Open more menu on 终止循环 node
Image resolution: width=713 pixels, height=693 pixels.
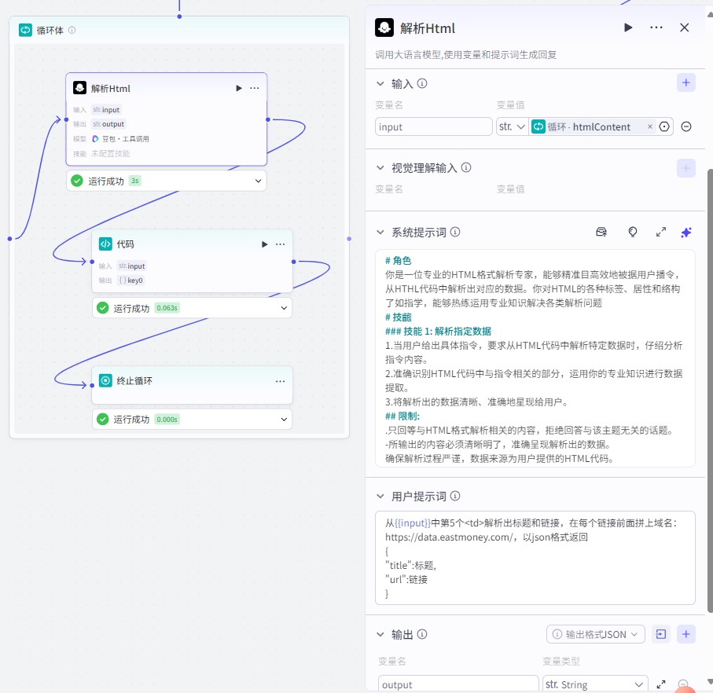pos(281,381)
